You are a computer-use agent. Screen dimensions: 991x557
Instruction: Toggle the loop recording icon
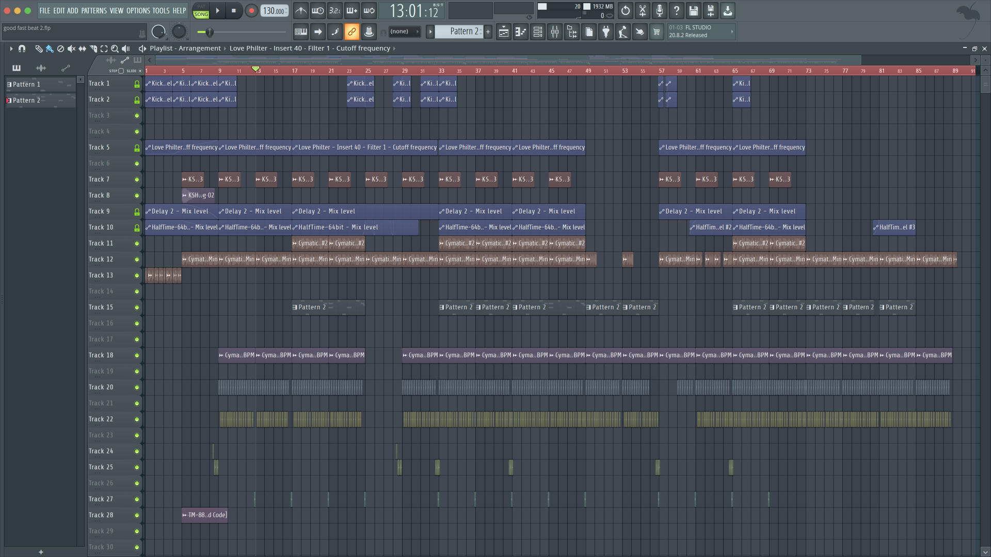point(369,10)
